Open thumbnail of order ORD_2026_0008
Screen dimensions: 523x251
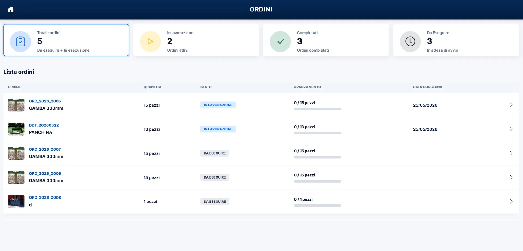coord(16,201)
